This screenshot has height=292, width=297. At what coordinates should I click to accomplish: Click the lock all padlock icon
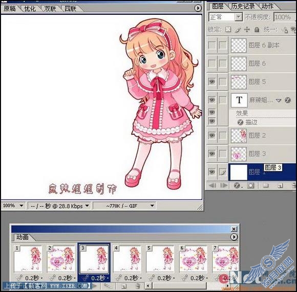click(x=257, y=30)
